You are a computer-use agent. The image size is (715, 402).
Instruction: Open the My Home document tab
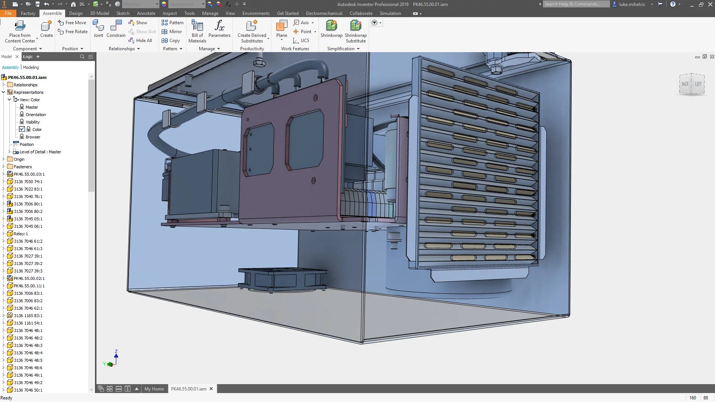[154, 389]
